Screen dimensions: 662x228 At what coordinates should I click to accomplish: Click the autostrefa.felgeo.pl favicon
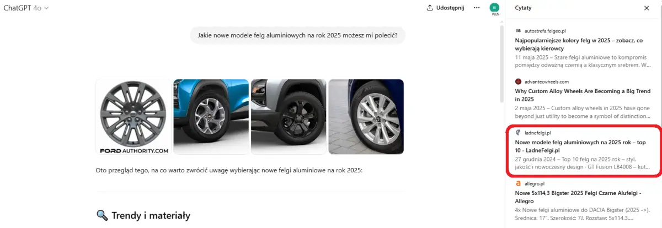pos(518,31)
